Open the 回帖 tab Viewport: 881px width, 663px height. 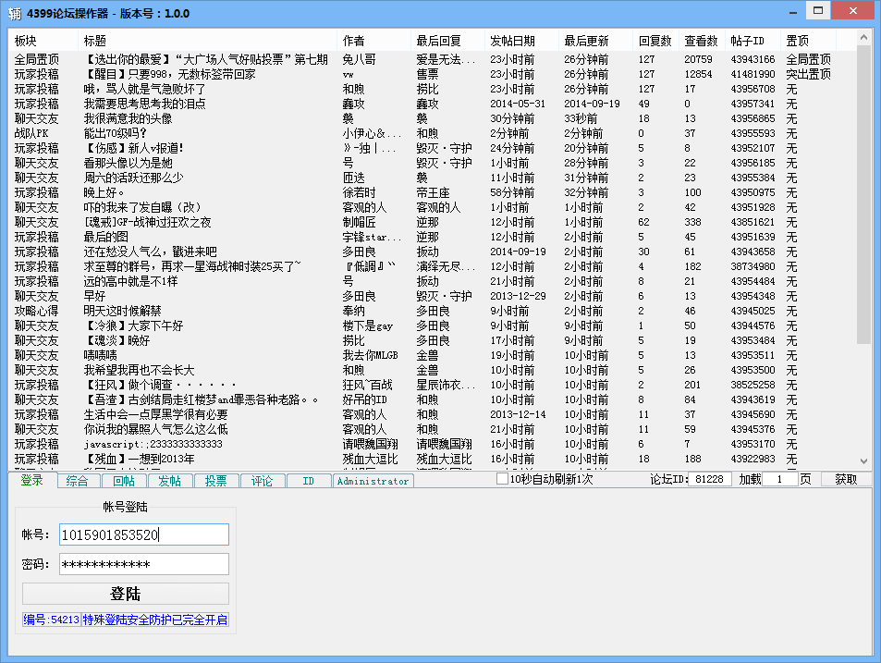point(124,481)
